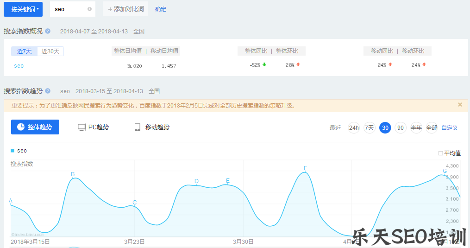
Task: Click the 移动环比 header label
Action: 413,51
